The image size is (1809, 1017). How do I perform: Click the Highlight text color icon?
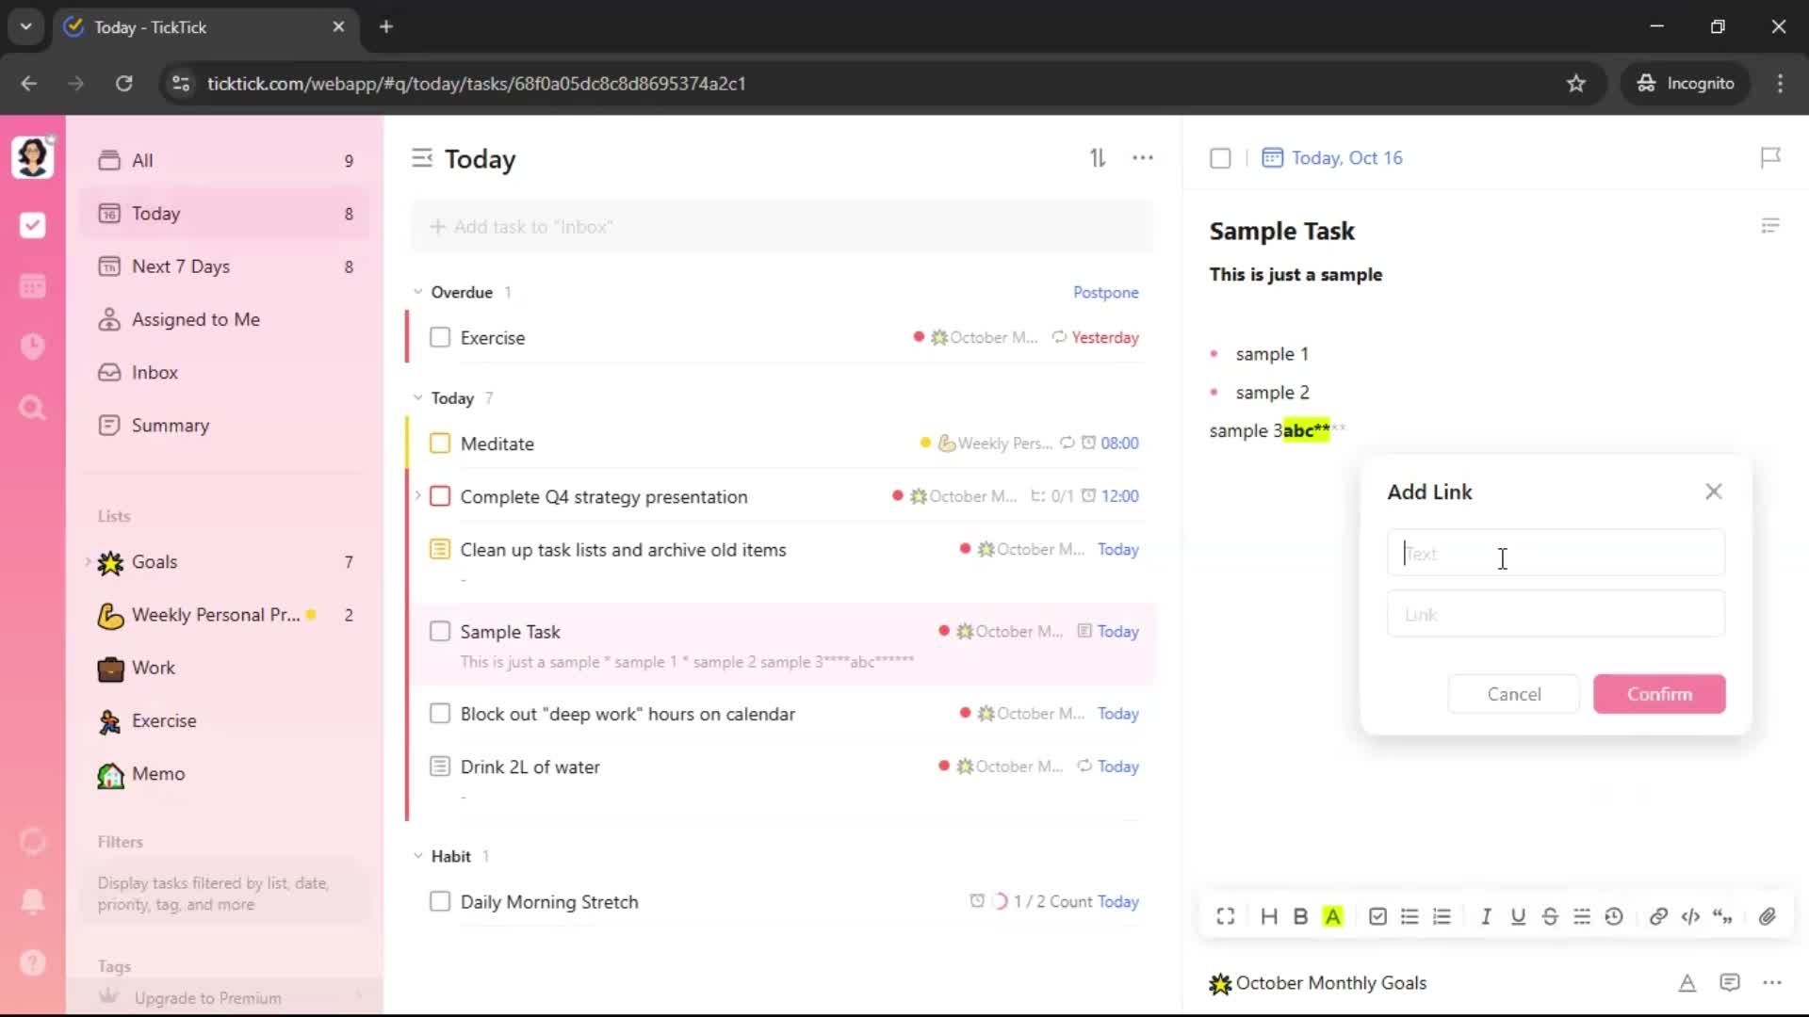click(1332, 916)
